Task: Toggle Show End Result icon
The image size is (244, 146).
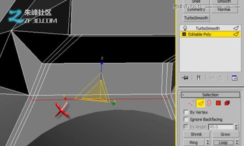Action: pyautogui.click(x=198, y=78)
